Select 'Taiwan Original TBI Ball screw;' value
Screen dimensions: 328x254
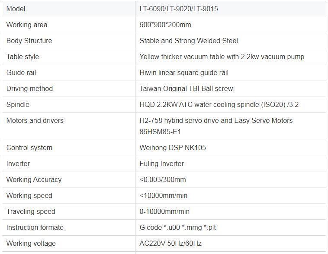point(187,89)
